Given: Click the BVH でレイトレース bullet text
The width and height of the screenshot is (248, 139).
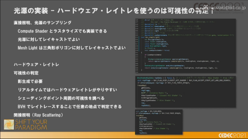Looking at the screenshot, I should click(70, 107).
